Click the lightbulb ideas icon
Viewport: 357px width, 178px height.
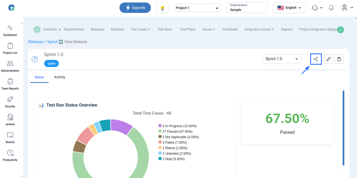(162, 8)
